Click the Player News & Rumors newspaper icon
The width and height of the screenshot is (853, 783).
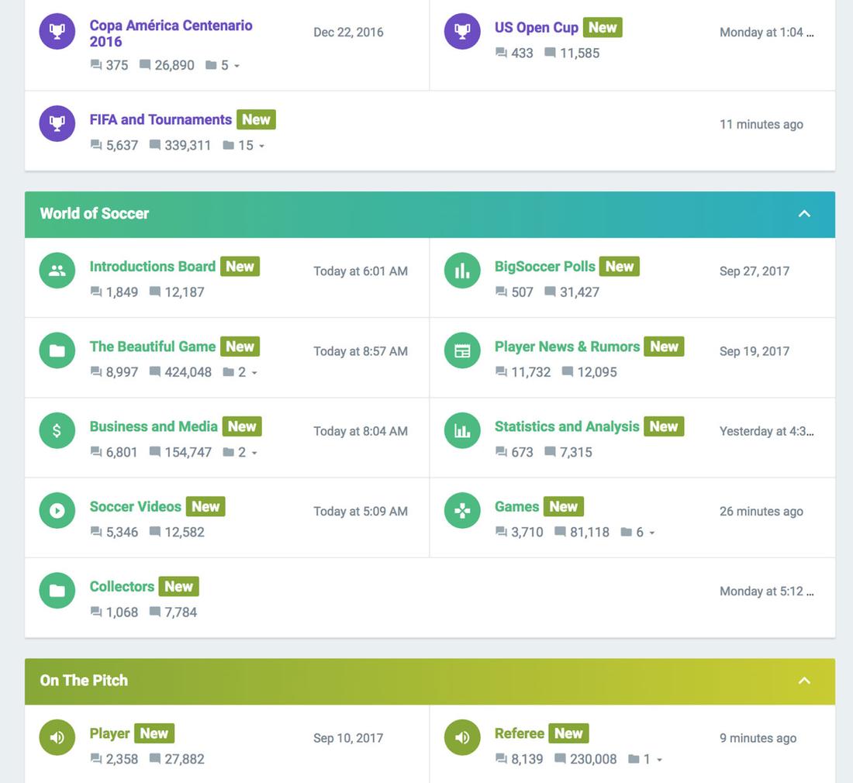pyautogui.click(x=462, y=351)
